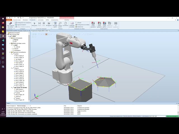Switch to the RAPID ribbon tab

pyautogui.click(x=47, y=20)
